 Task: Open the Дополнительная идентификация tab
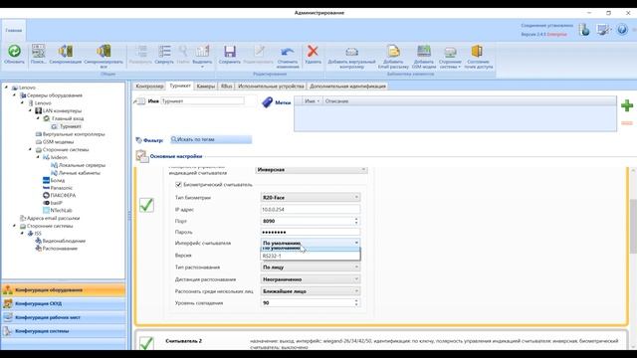(347, 87)
